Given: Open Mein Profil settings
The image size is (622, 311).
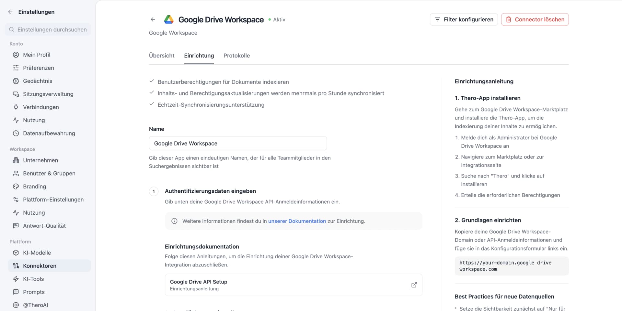Looking at the screenshot, I should (x=49, y=55).
